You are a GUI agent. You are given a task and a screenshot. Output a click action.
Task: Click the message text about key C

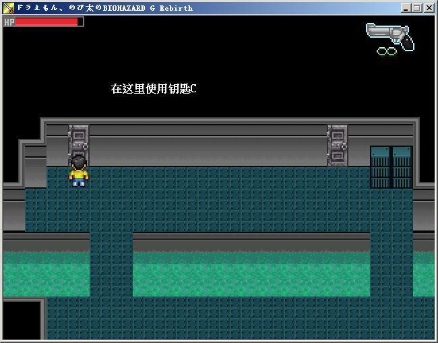tap(154, 89)
